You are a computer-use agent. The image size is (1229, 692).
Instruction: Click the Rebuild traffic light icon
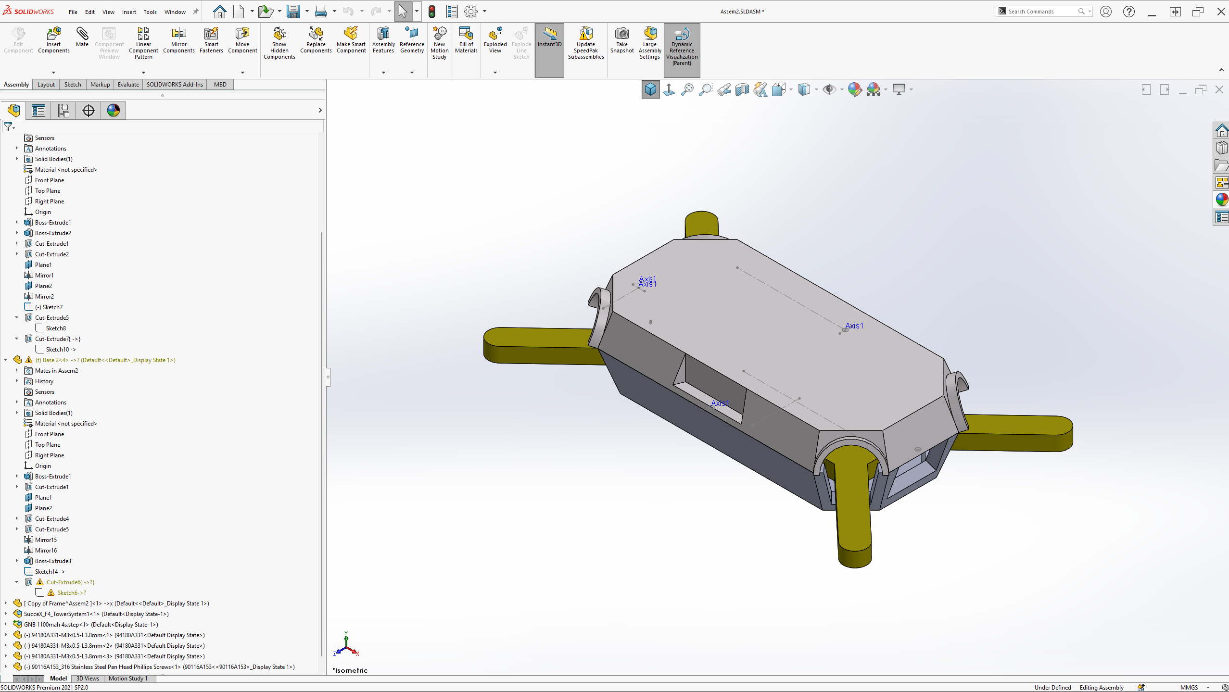[x=431, y=12]
